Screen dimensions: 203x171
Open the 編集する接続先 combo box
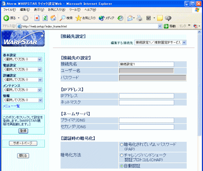coord(160,43)
